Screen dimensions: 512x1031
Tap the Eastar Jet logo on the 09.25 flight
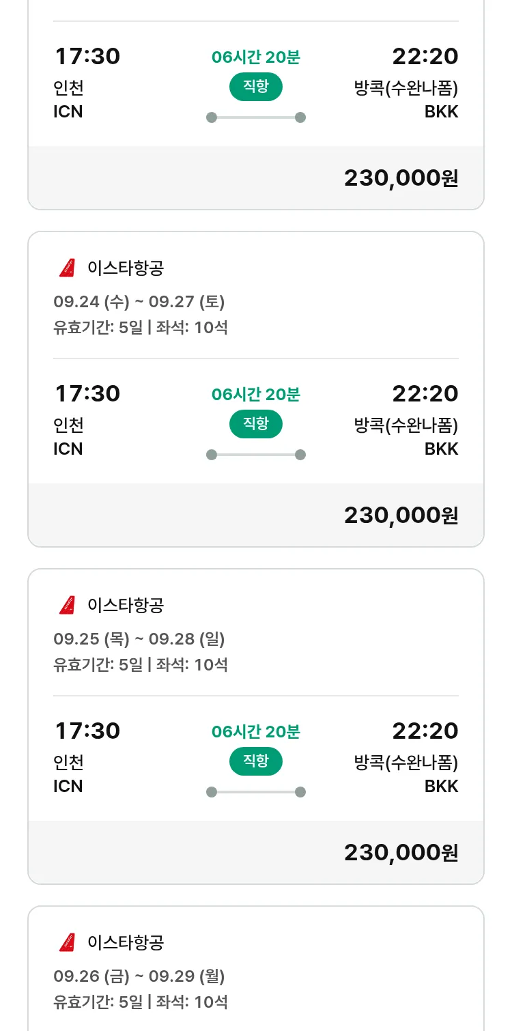(x=67, y=606)
